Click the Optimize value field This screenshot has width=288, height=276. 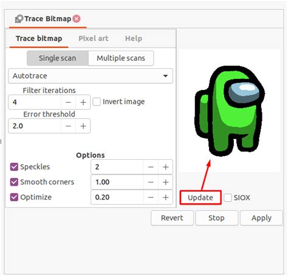point(117,197)
